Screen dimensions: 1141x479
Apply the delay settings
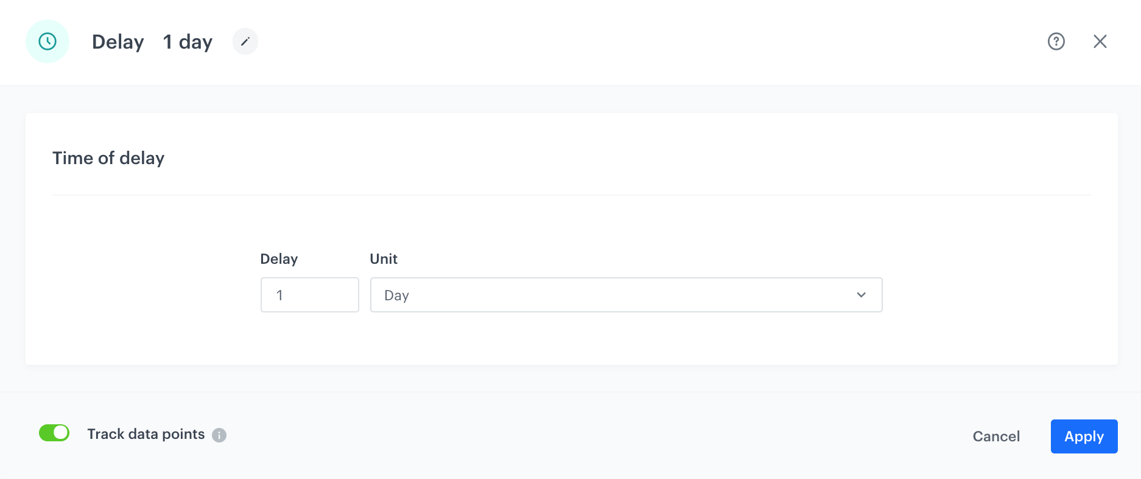point(1084,436)
